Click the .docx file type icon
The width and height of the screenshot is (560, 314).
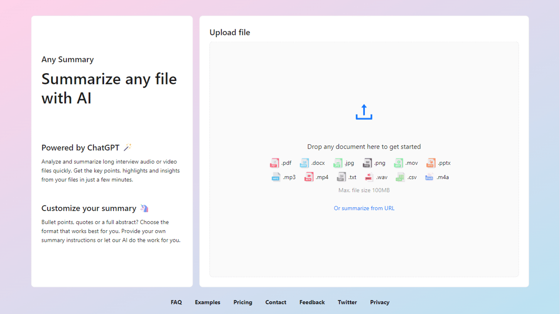304,163
